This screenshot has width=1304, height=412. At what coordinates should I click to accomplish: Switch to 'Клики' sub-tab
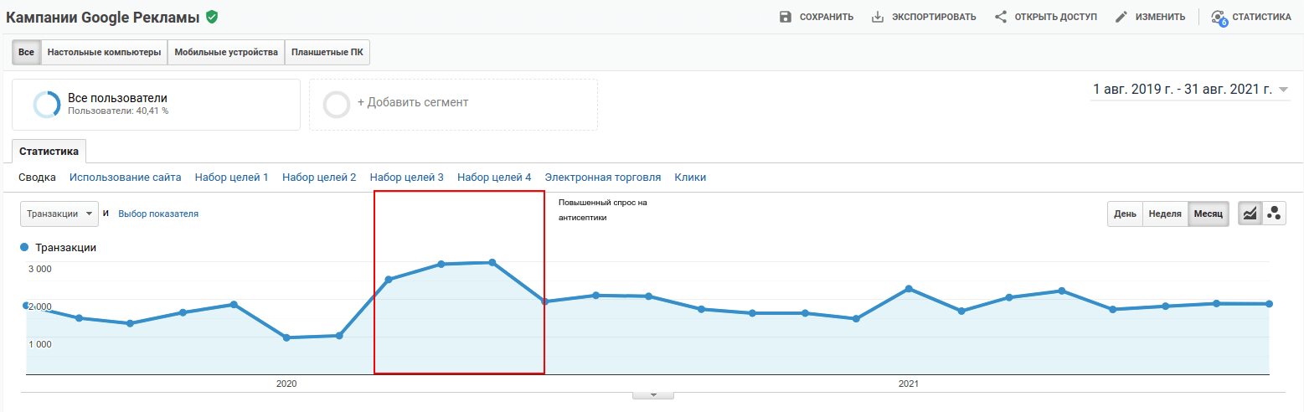coord(690,178)
